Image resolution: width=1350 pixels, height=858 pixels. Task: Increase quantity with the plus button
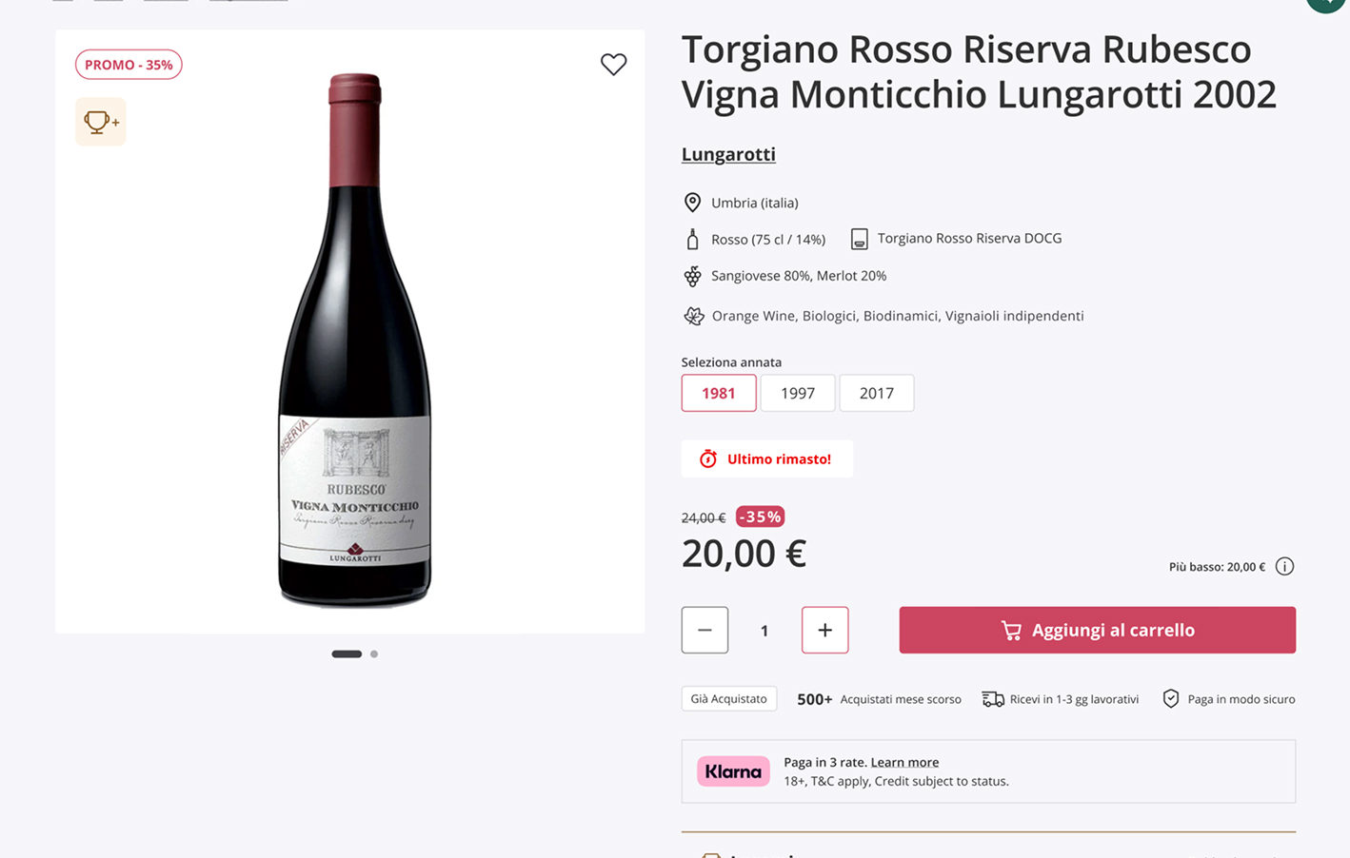824,630
